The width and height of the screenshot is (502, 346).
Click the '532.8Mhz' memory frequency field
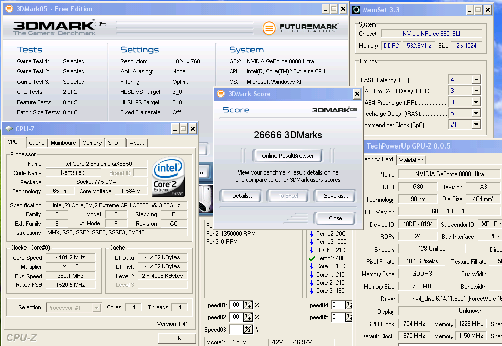click(419, 46)
